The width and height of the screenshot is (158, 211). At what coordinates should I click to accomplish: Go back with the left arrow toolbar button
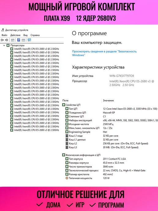(2, 40)
